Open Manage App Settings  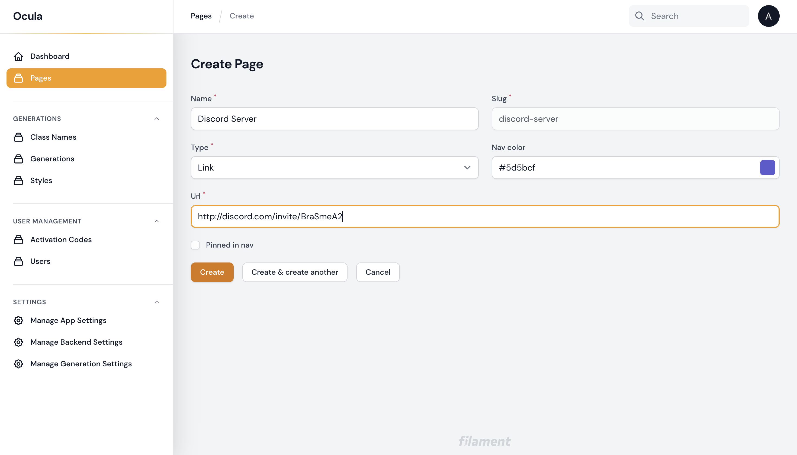(x=86, y=320)
